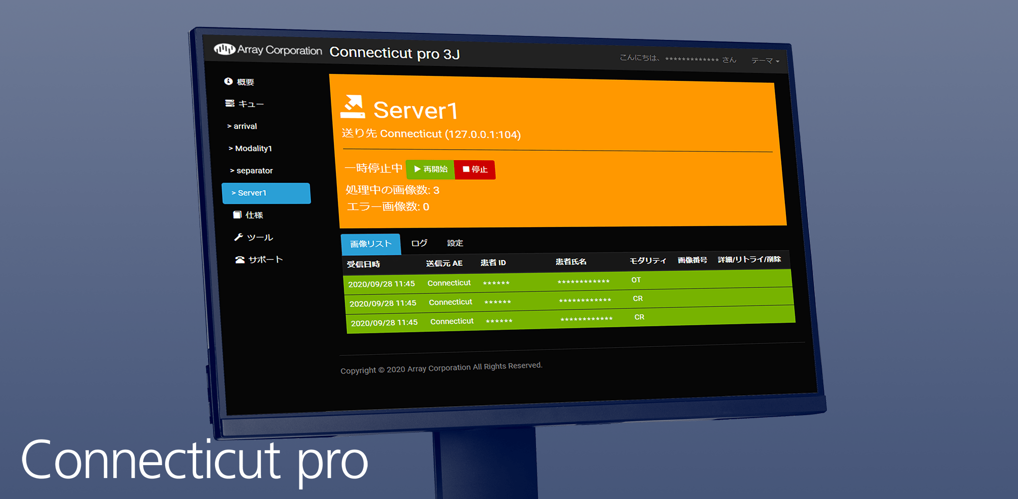Click the Connecticut pro 3J title
1018x499 pixels.
coord(394,53)
